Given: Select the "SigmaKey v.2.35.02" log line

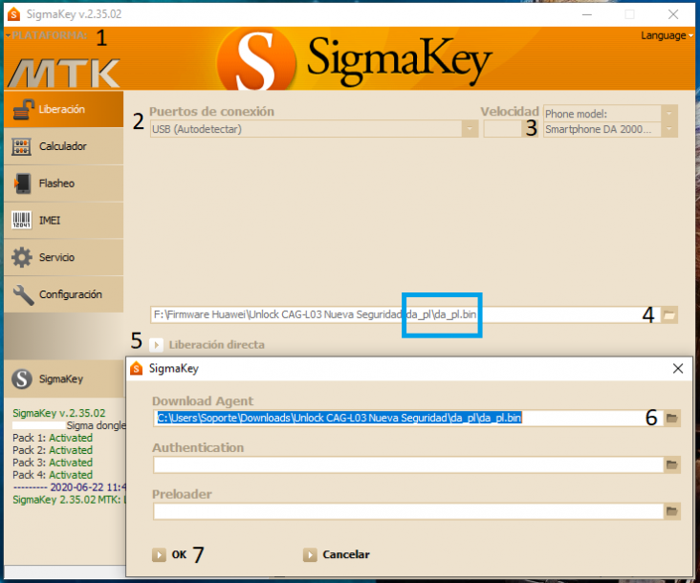Looking at the screenshot, I should [59, 413].
